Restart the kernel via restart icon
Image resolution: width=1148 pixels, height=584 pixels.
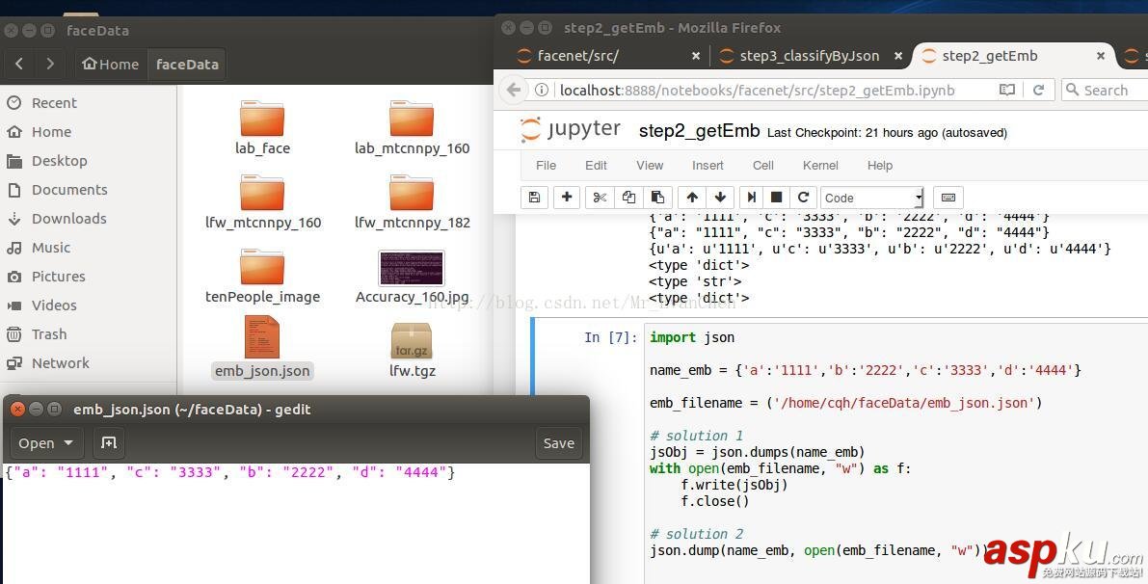(x=803, y=198)
